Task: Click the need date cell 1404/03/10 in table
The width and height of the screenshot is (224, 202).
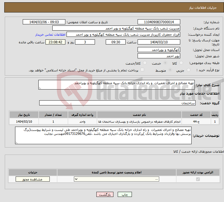Action: 24,122
